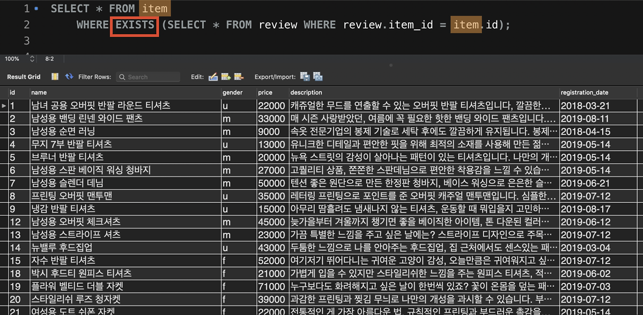This screenshot has width=643, height=315.
Task: Select the description cell starting '캐쥬얼한 무드를'
Action: [x=424, y=106]
